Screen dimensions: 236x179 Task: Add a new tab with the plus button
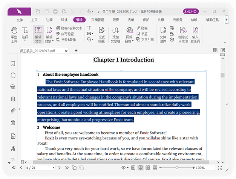pyautogui.click(x=76, y=50)
